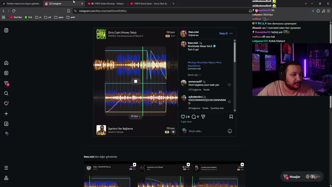Select the Instagram tab
Viewport: 332px width, 187px height.
click(64, 4)
